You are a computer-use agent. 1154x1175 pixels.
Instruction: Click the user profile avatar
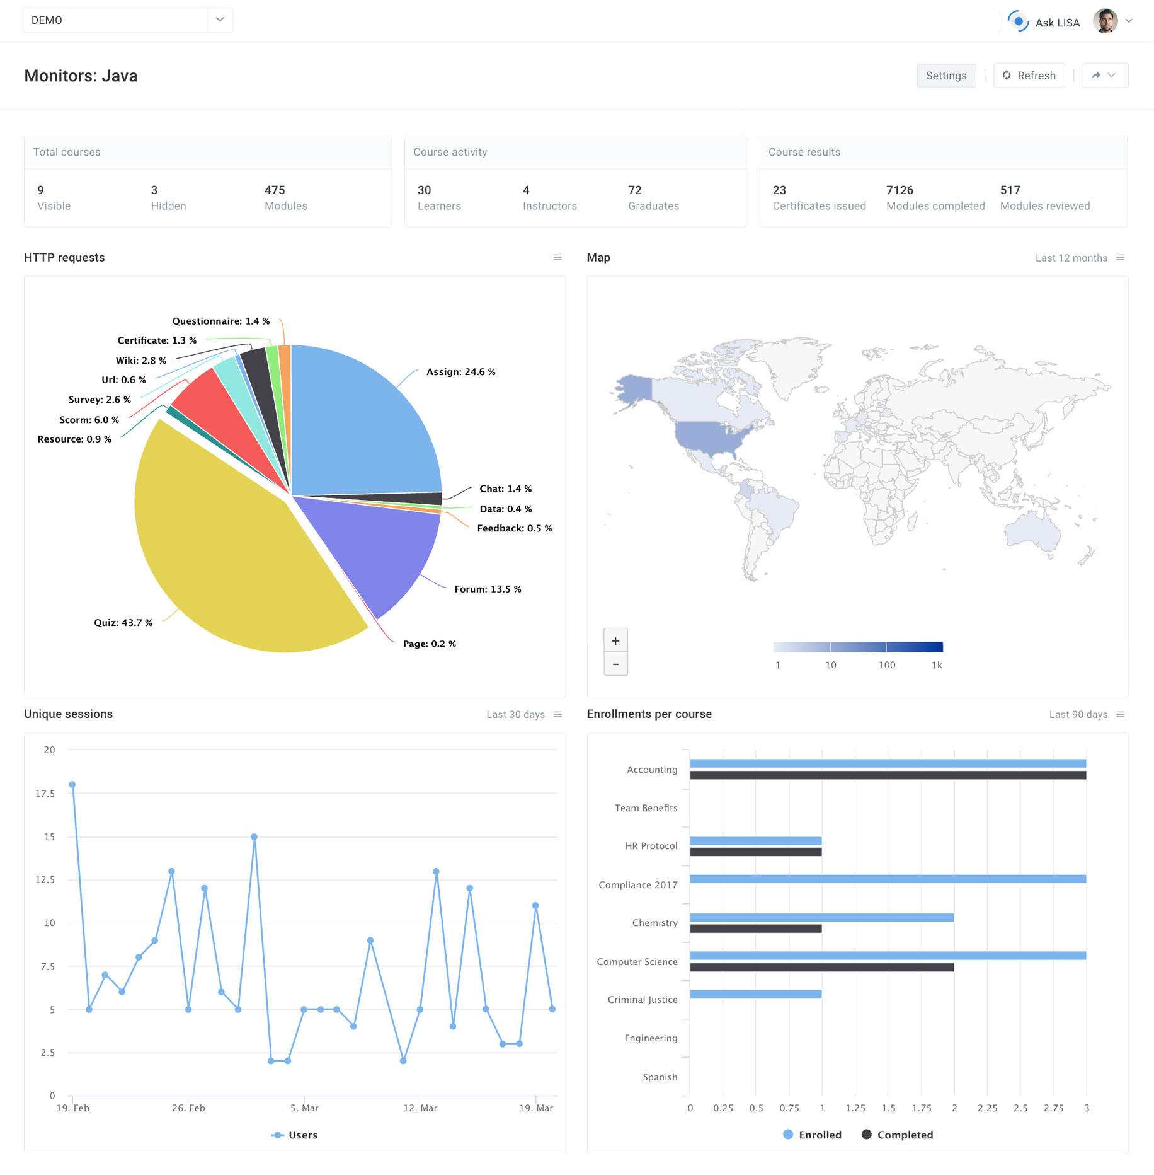click(x=1105, y=21)
